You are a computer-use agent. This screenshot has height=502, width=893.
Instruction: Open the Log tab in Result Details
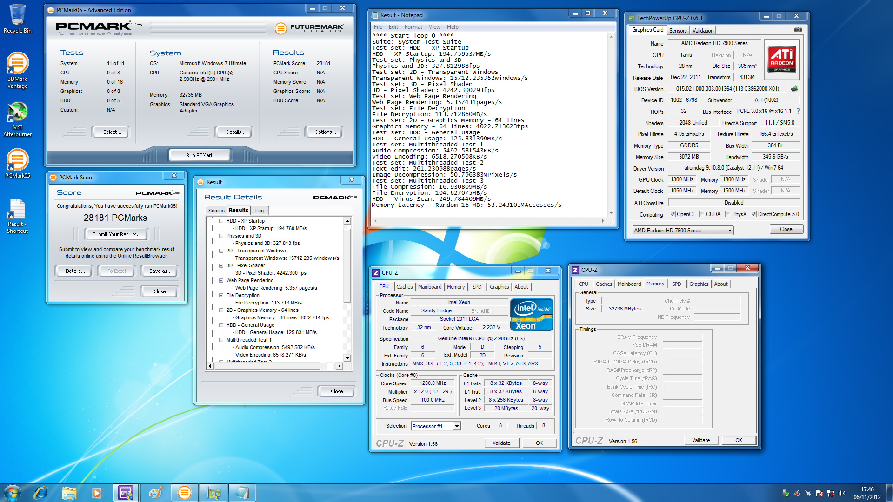click(260, 211)
